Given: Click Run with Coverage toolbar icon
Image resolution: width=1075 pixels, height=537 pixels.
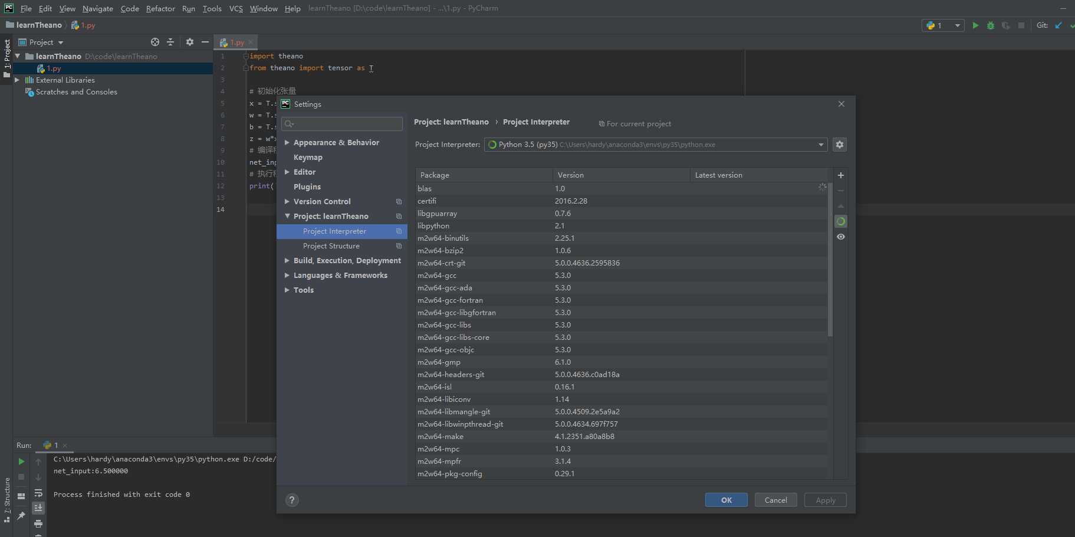Looking at the screenshot, I should point(1006,25).
